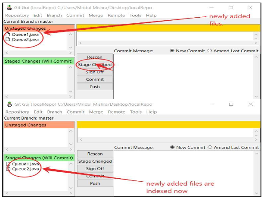This screenshot has width=264, height=199.
Task: Open Commit menu in upper window
Action: [75, 16]
